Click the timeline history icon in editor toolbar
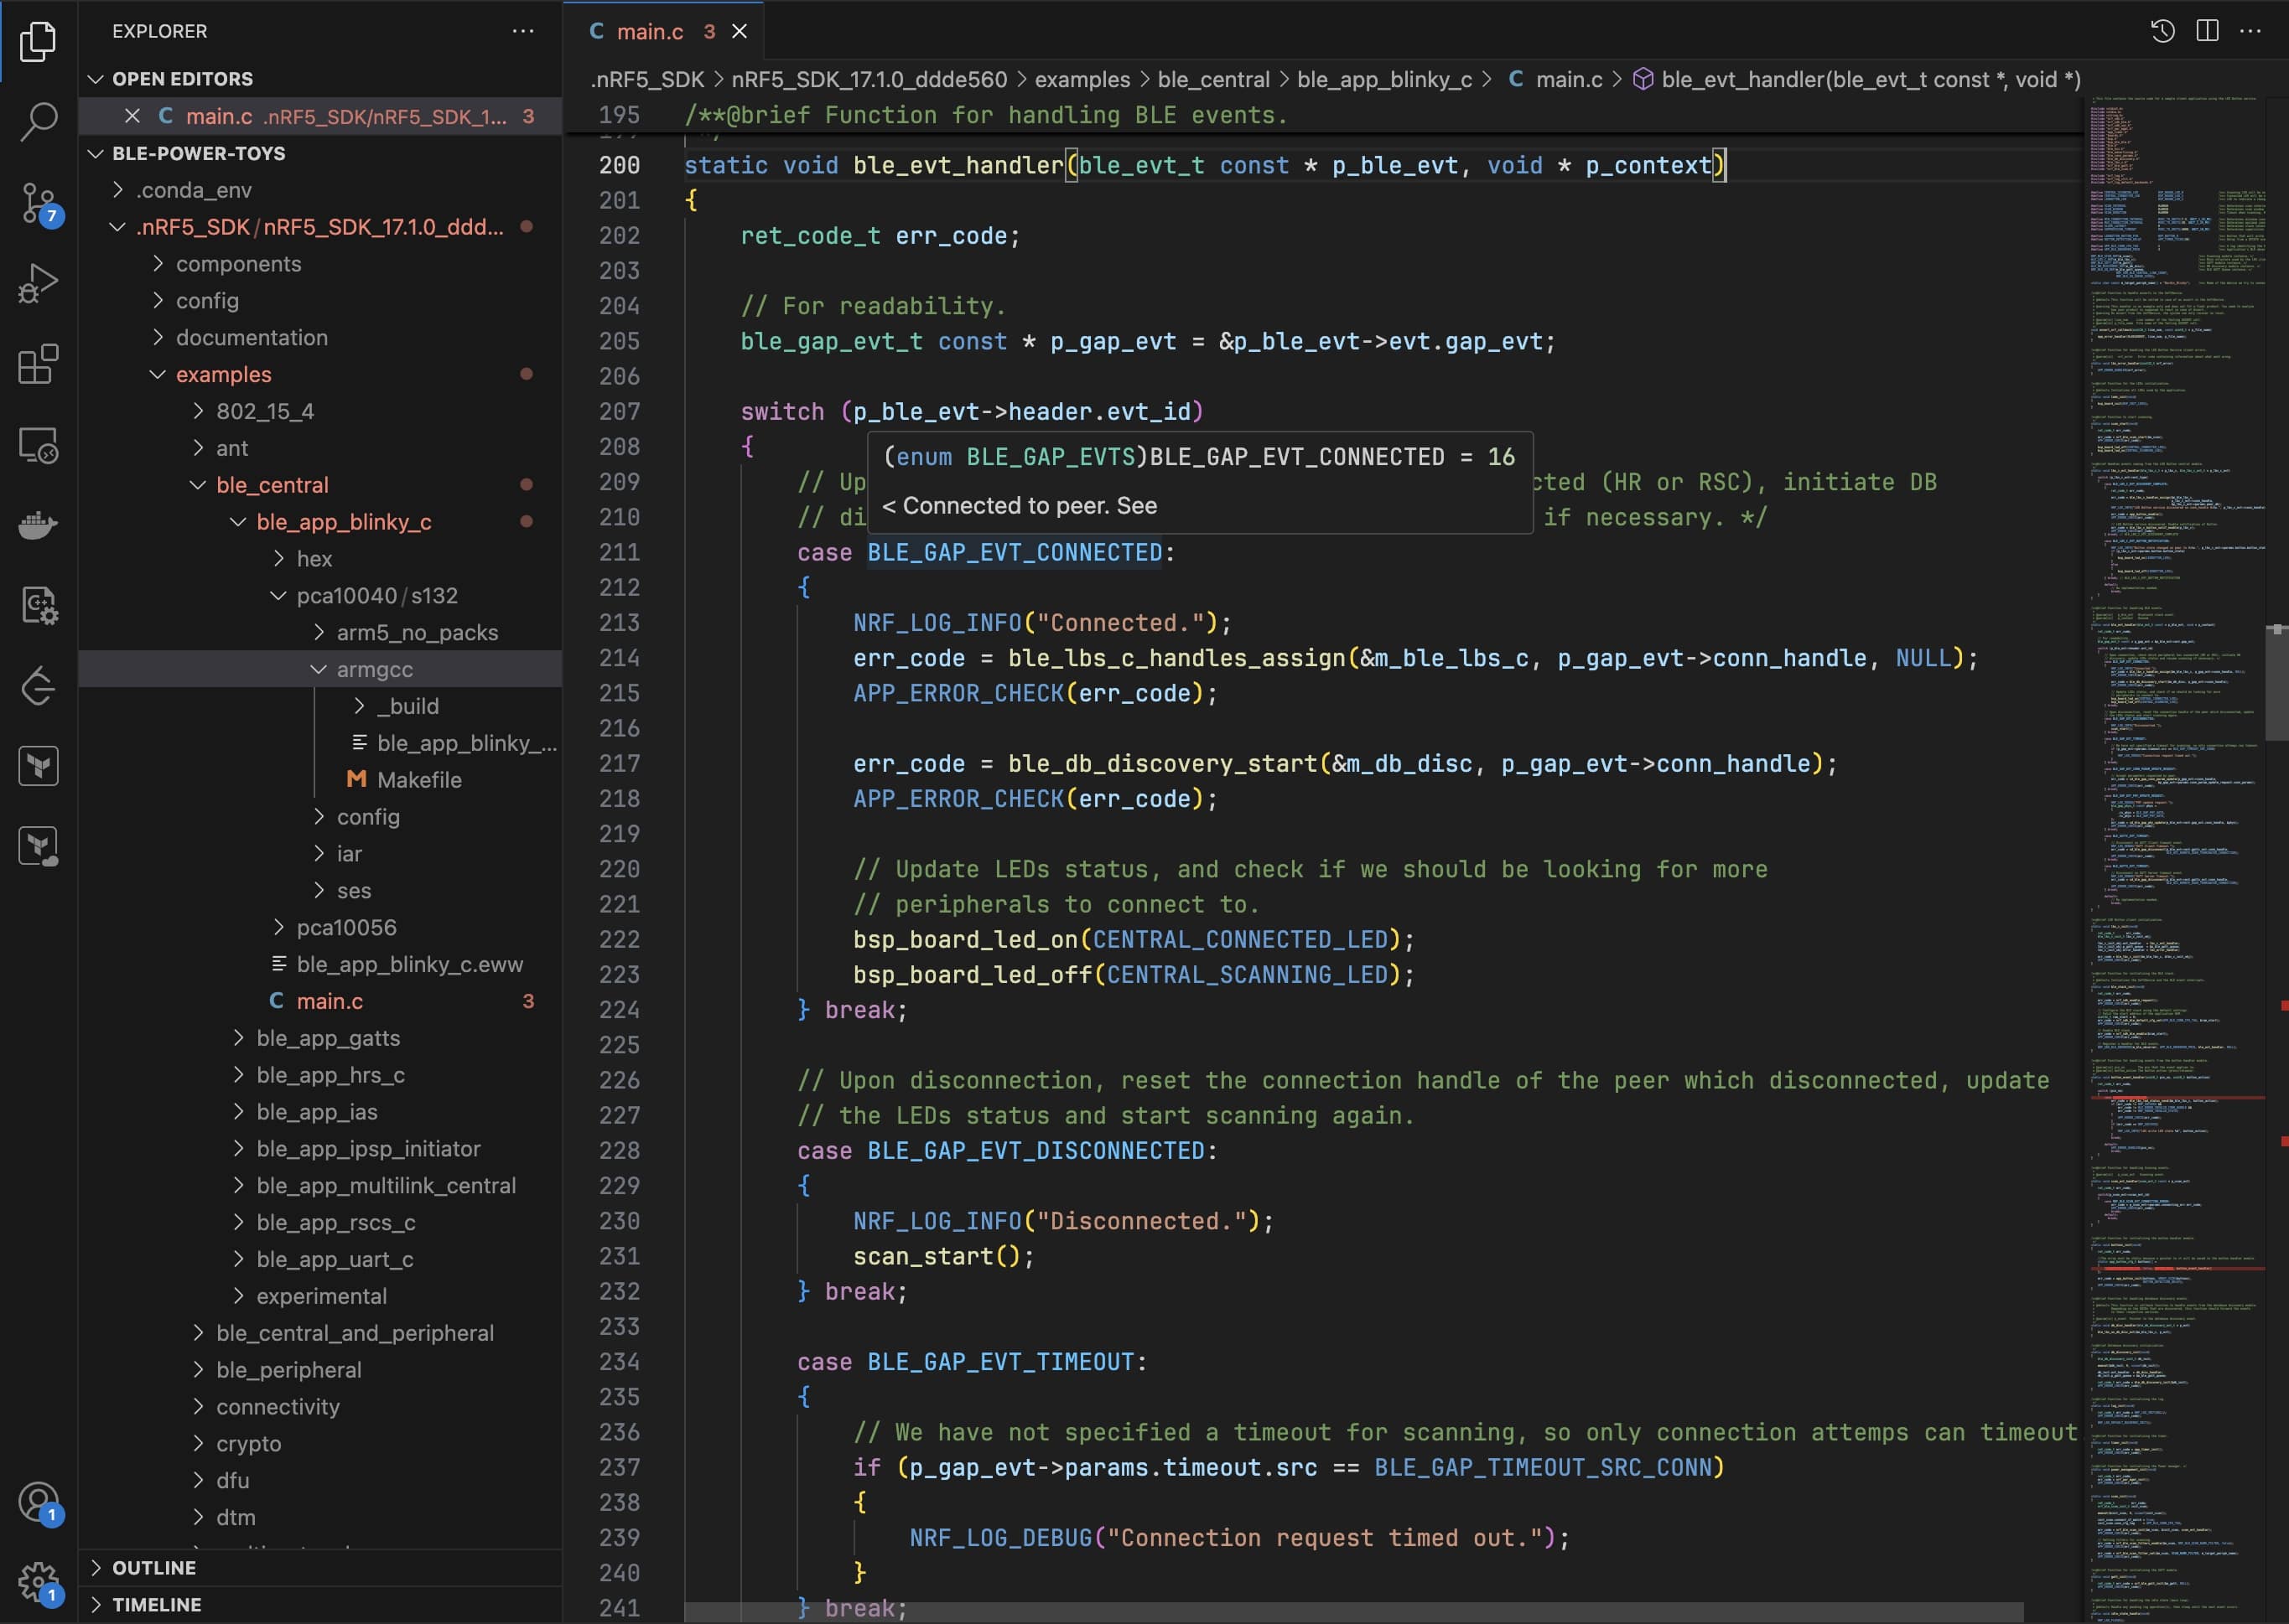The width and height of the screenshot is (2289, 1624). coord(2162,31)
